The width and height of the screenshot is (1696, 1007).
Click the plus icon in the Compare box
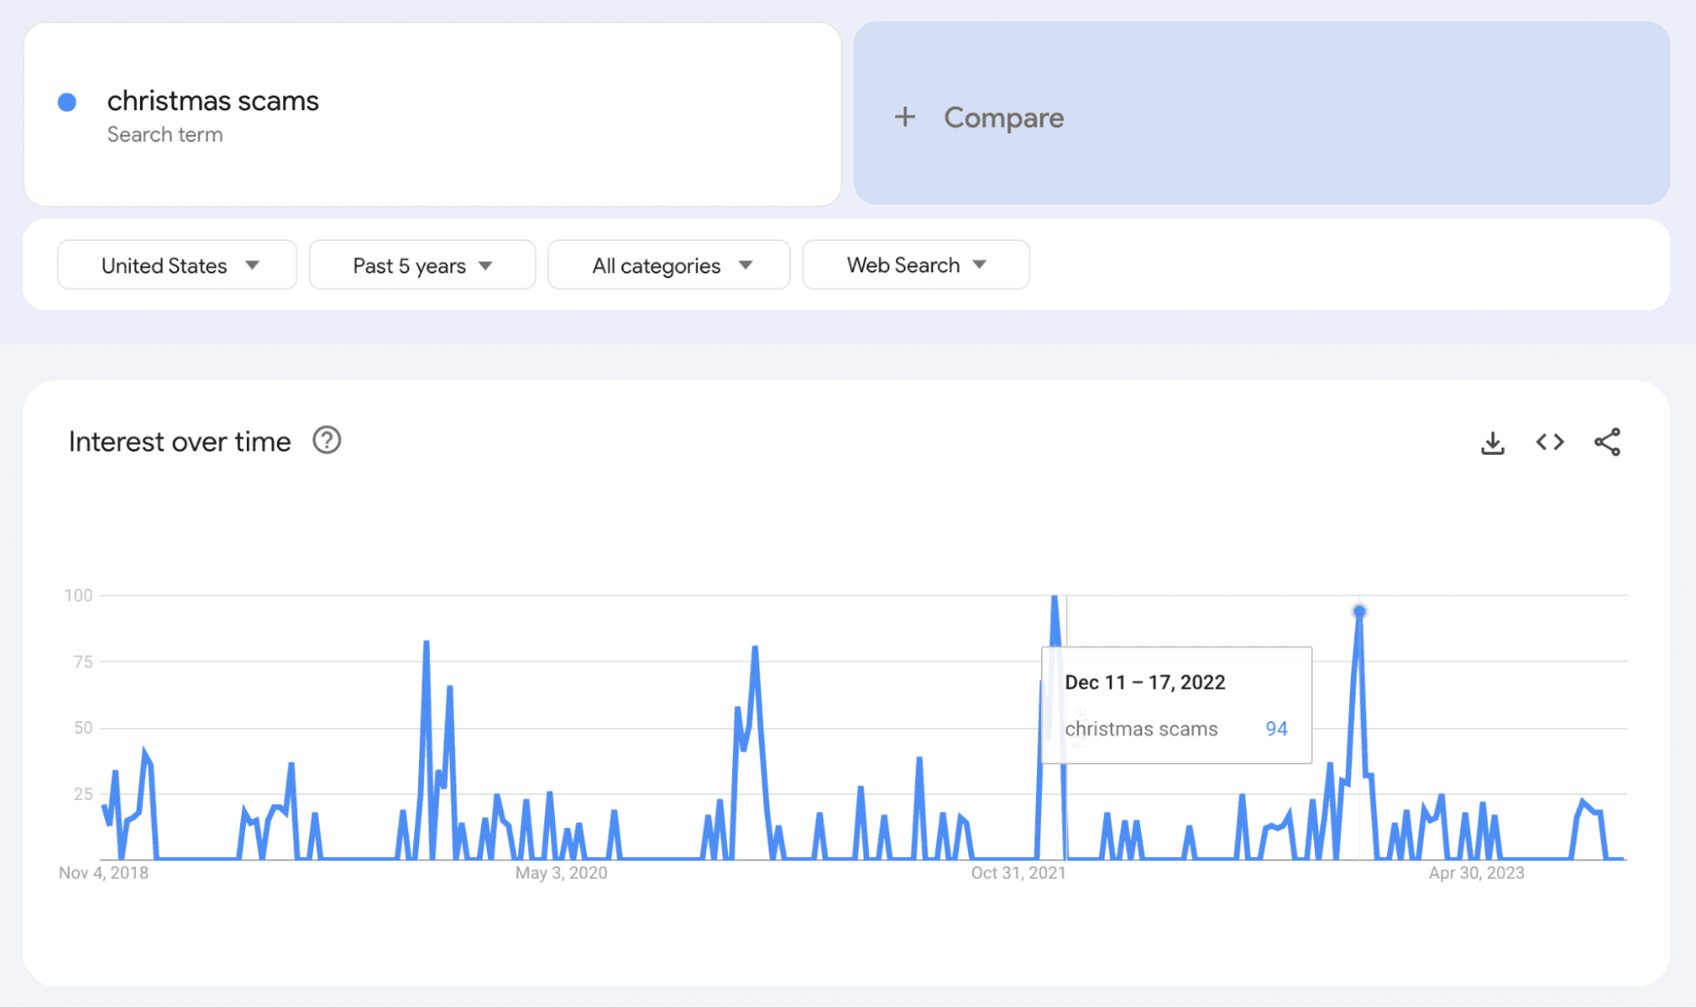tap(904, 117)
